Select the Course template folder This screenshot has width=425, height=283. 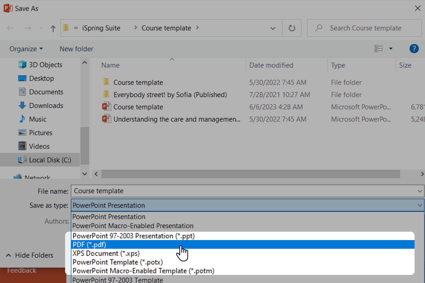(138, 82)
